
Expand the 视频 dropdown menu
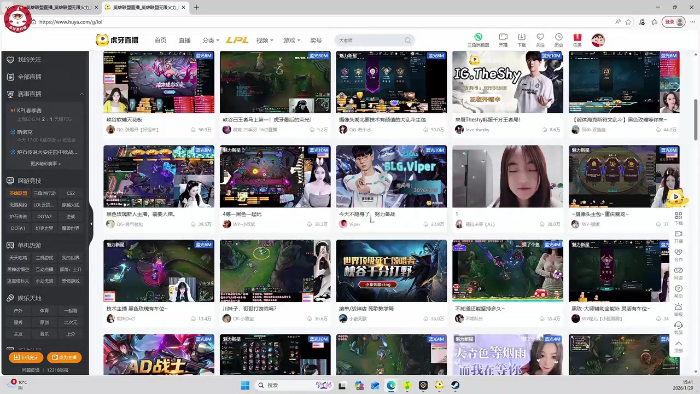[x=265, y=40]
